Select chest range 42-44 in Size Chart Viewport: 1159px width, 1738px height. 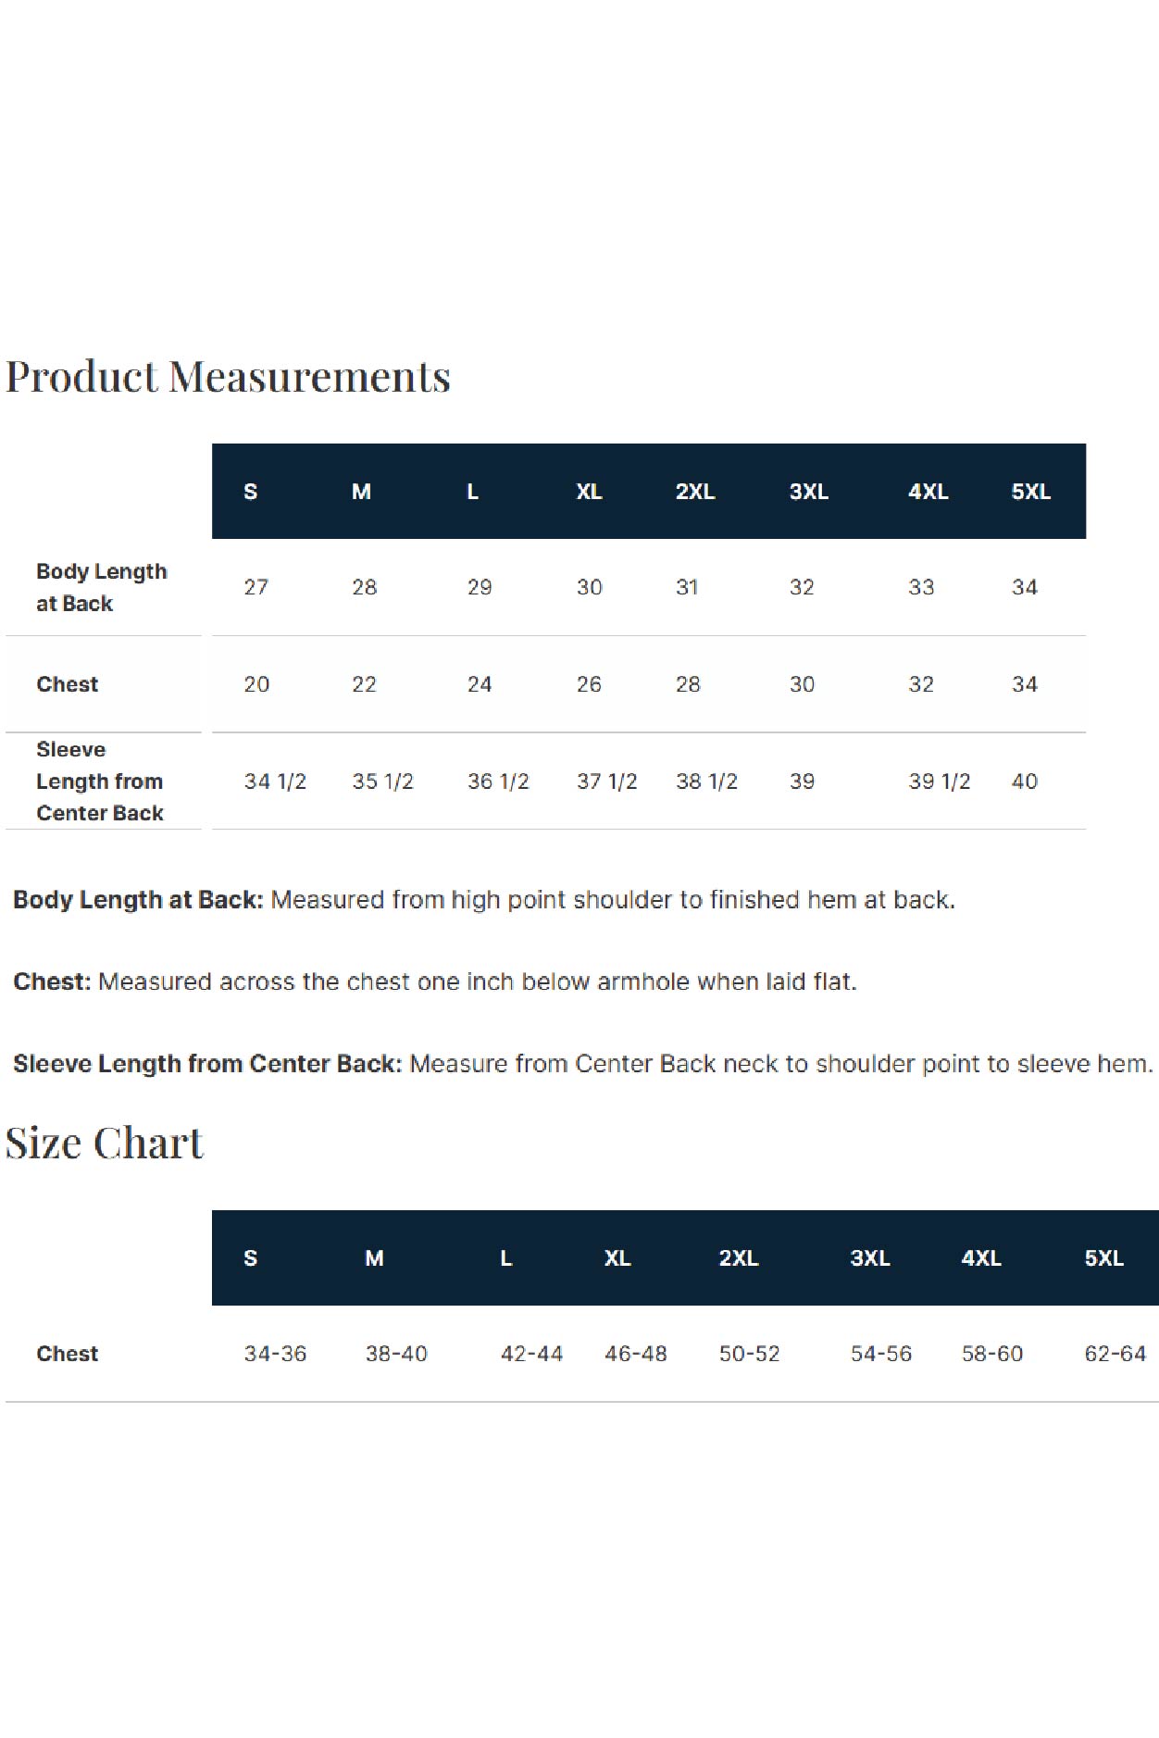531,1354
